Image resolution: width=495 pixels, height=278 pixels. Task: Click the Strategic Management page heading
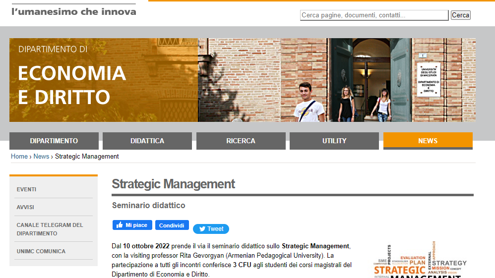point(173,184)
